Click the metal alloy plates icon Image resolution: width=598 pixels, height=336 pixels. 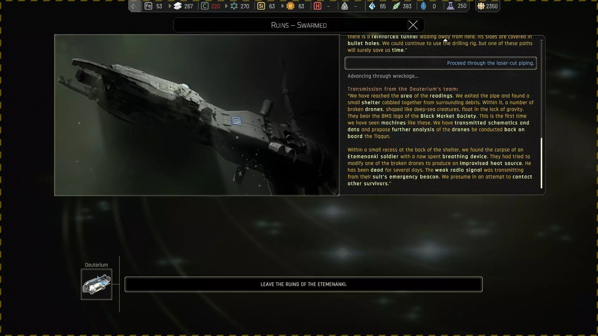pos(178,6)
